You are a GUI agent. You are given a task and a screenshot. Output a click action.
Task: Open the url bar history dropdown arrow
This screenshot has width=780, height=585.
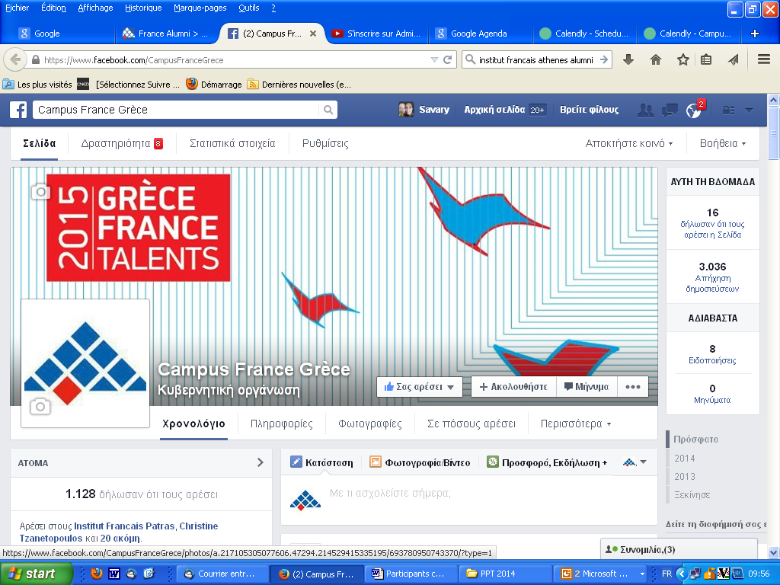434,59
